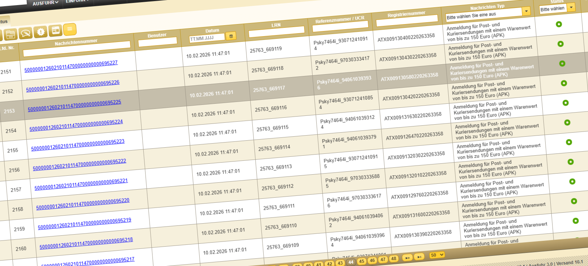The height and width of the screenshot is (266, 588).
Task: Open the Status filter dropdown
Action: click(x=571, y=7)
